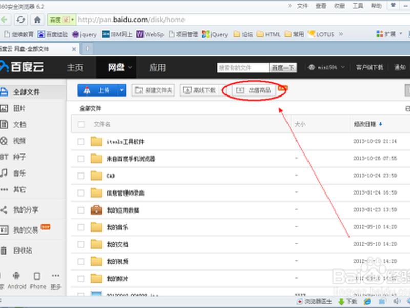410x308 pixels.
Task: Go to the 主页 home tab
Action: [x=75, y=68]
